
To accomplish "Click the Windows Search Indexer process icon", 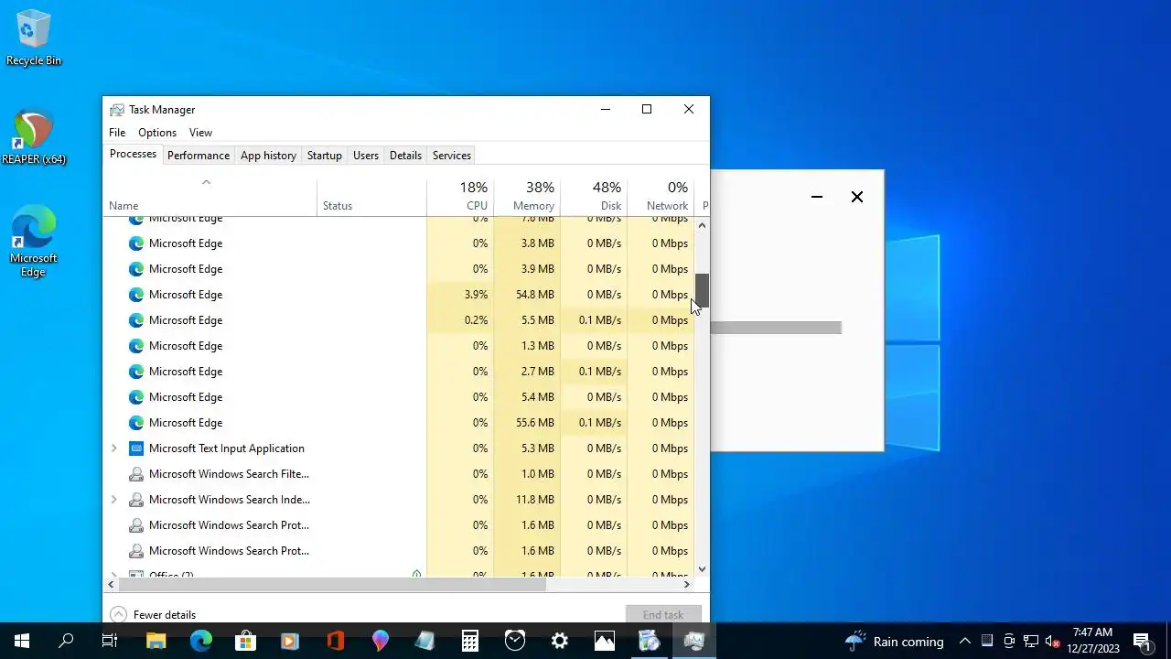I will tap(136, 500).
